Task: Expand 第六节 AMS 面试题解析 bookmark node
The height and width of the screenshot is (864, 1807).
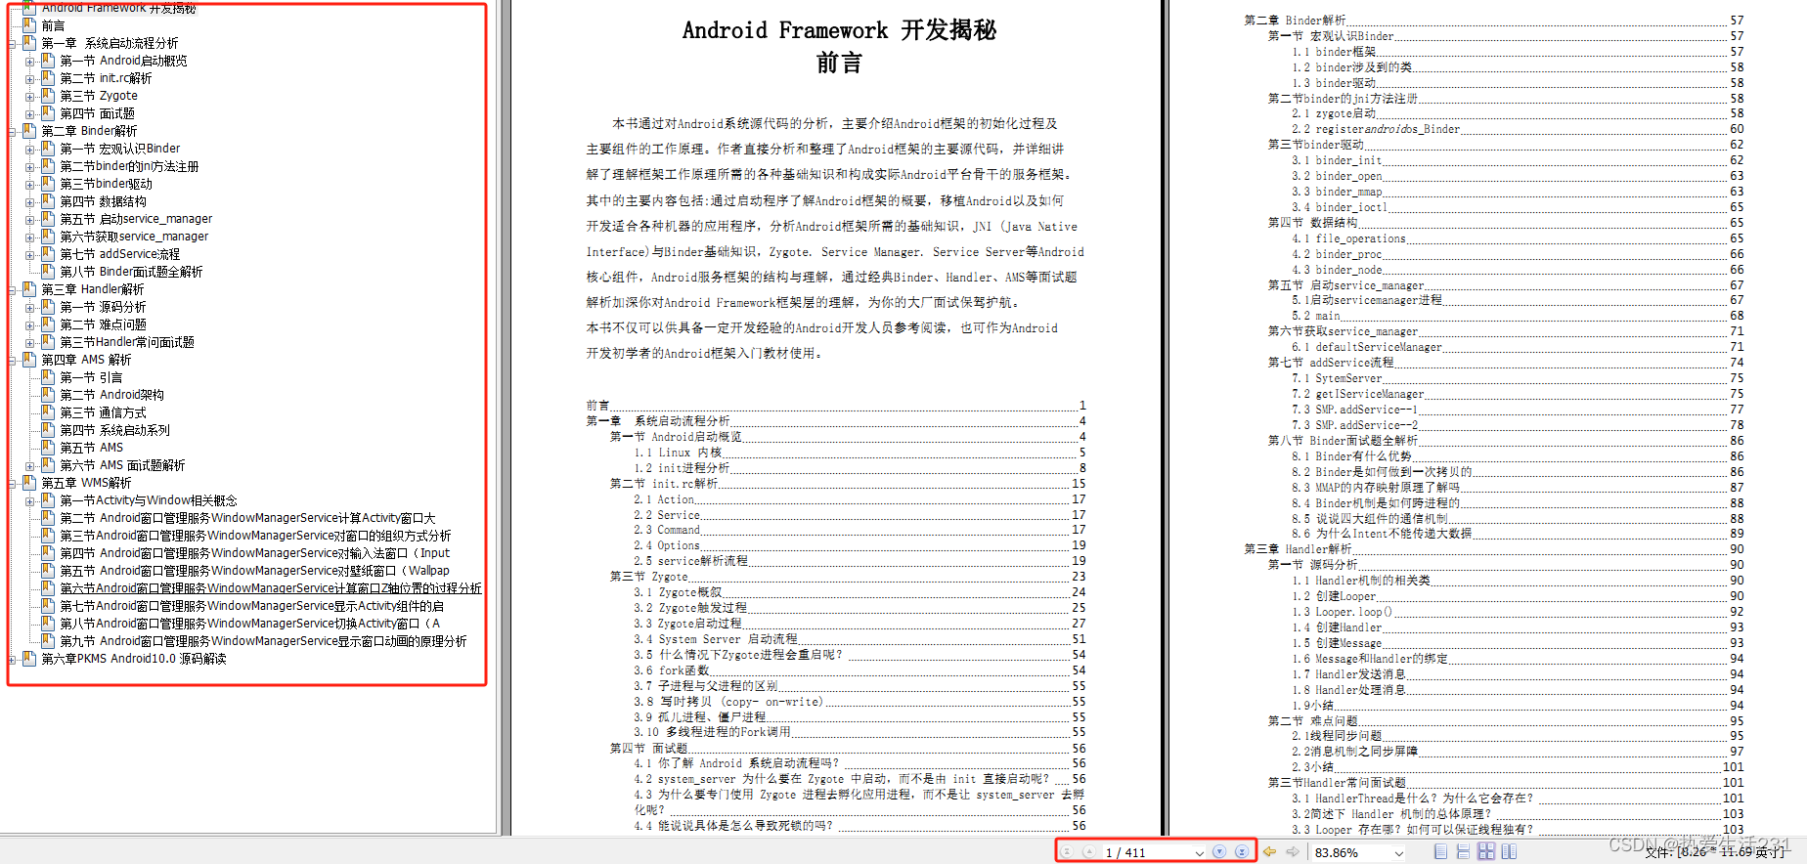Action: pos(30,466)
